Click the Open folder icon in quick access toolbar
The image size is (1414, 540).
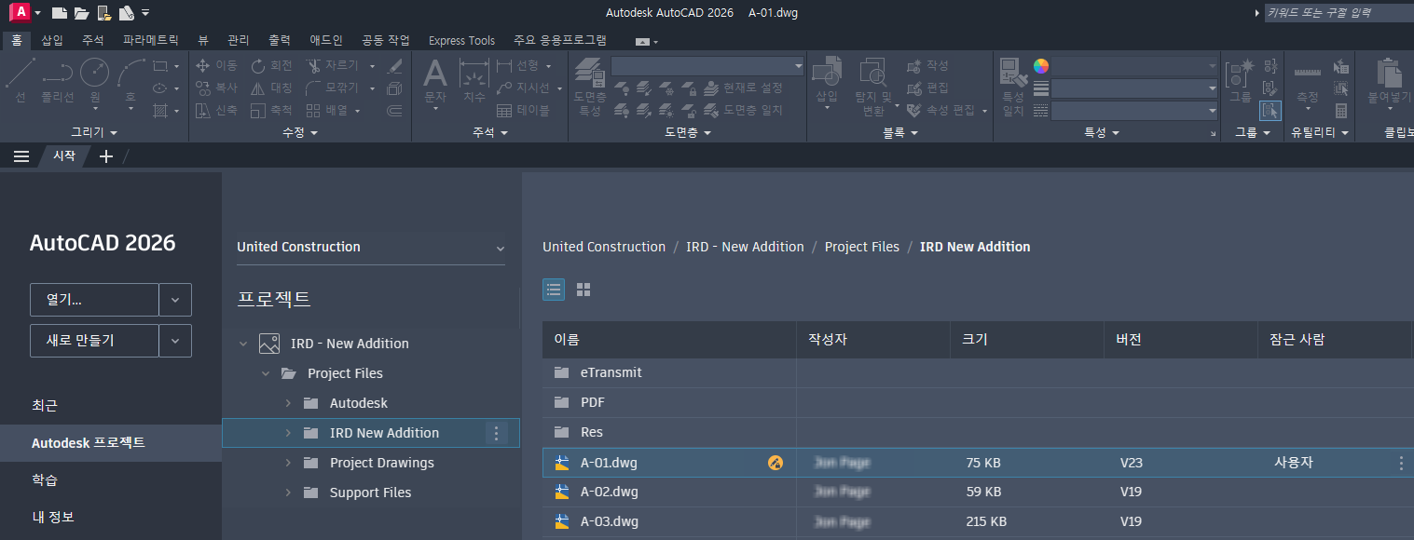point(82,13)
